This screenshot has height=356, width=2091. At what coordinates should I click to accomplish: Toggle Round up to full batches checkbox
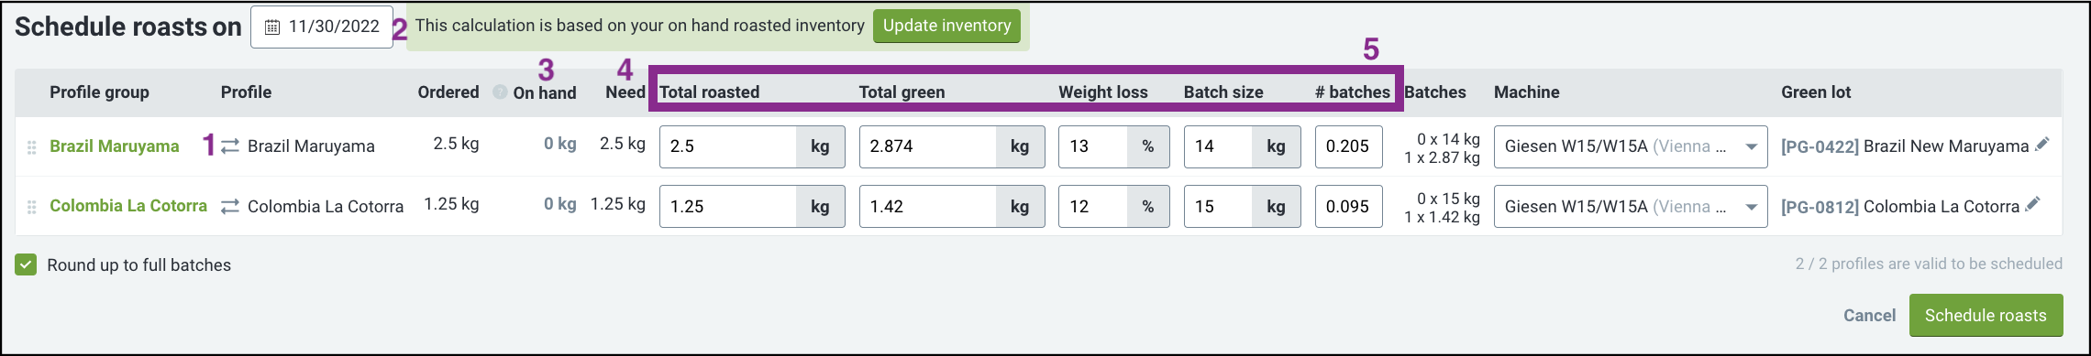26,264
